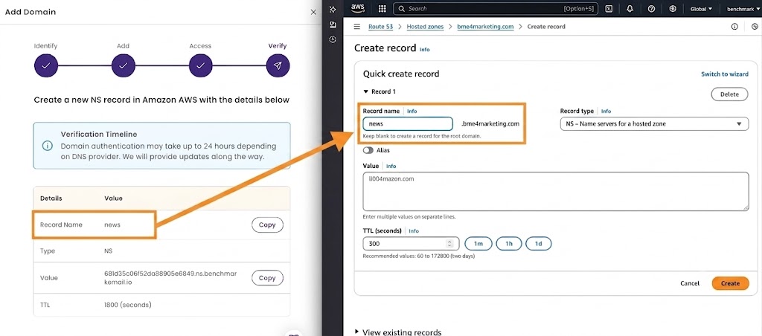Open the Record type dropdown
The image size is (762, 336).
[654, 124]
